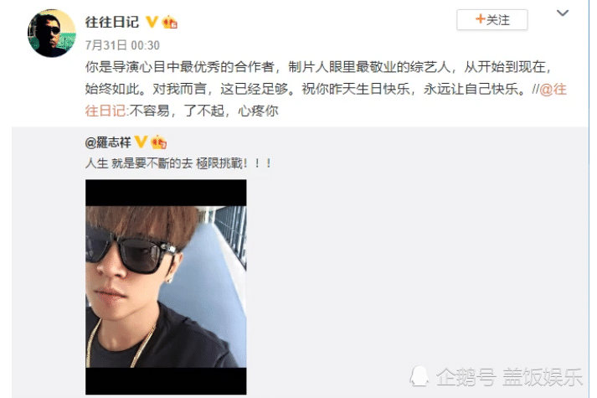Click the penguin logo in the watermark
Screen dimensions: 597x398
[419, 376]
